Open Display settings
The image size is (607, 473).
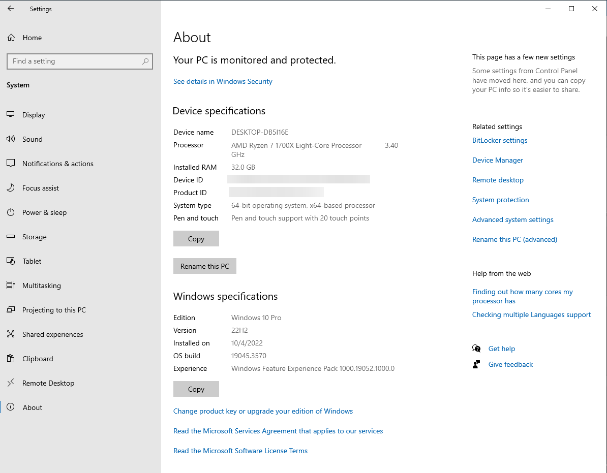(x=80, y=115)
